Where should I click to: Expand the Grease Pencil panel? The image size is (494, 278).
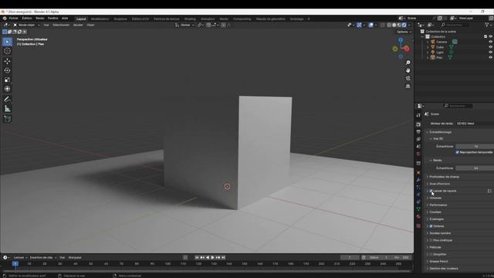[x=438, y=261]
